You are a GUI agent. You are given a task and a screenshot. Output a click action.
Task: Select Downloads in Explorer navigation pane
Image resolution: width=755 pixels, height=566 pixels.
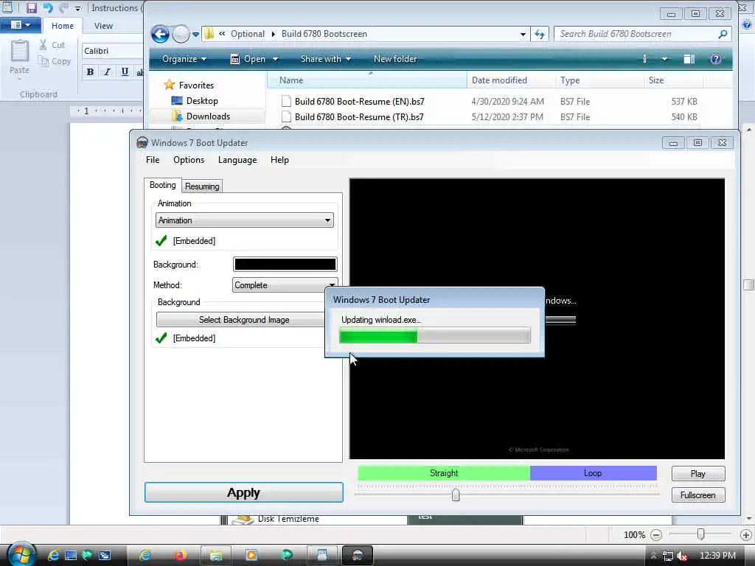(x=208, y=116)
